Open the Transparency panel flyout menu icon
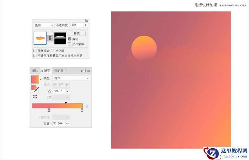Viewport: 249px width, 160px height. point(87,20)
